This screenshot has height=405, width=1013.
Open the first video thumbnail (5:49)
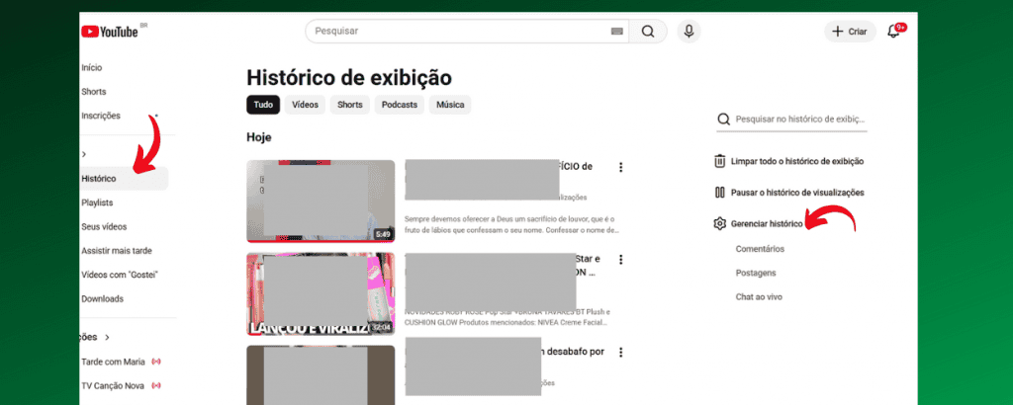point(321,202)
